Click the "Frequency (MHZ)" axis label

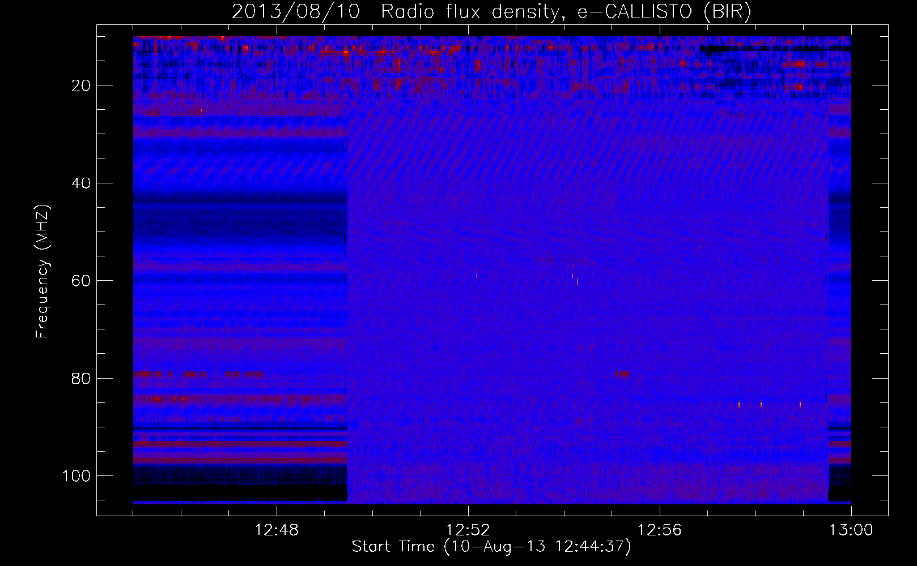pos(43,272)
